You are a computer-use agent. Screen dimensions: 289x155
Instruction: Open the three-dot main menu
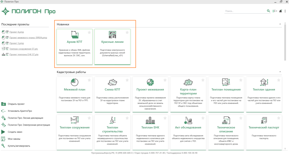click(285, 11)
